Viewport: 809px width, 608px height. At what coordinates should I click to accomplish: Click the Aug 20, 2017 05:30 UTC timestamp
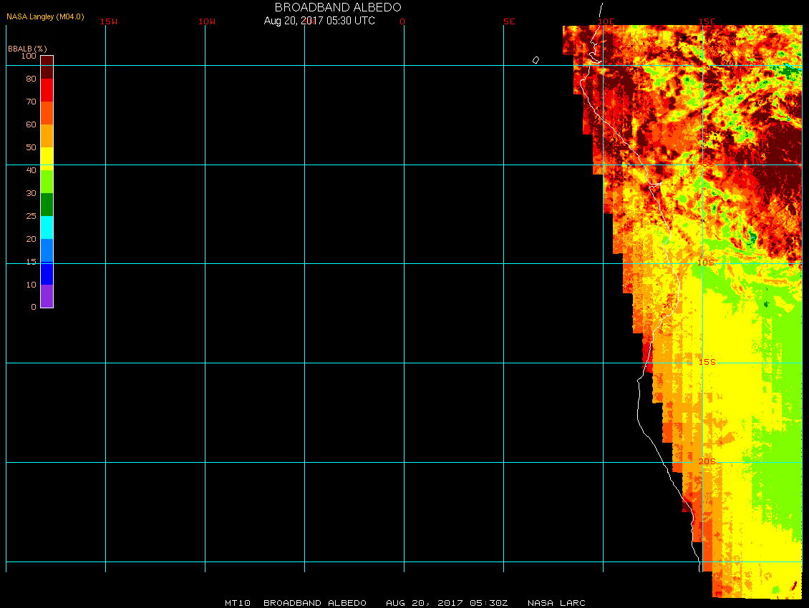(319, 21)
